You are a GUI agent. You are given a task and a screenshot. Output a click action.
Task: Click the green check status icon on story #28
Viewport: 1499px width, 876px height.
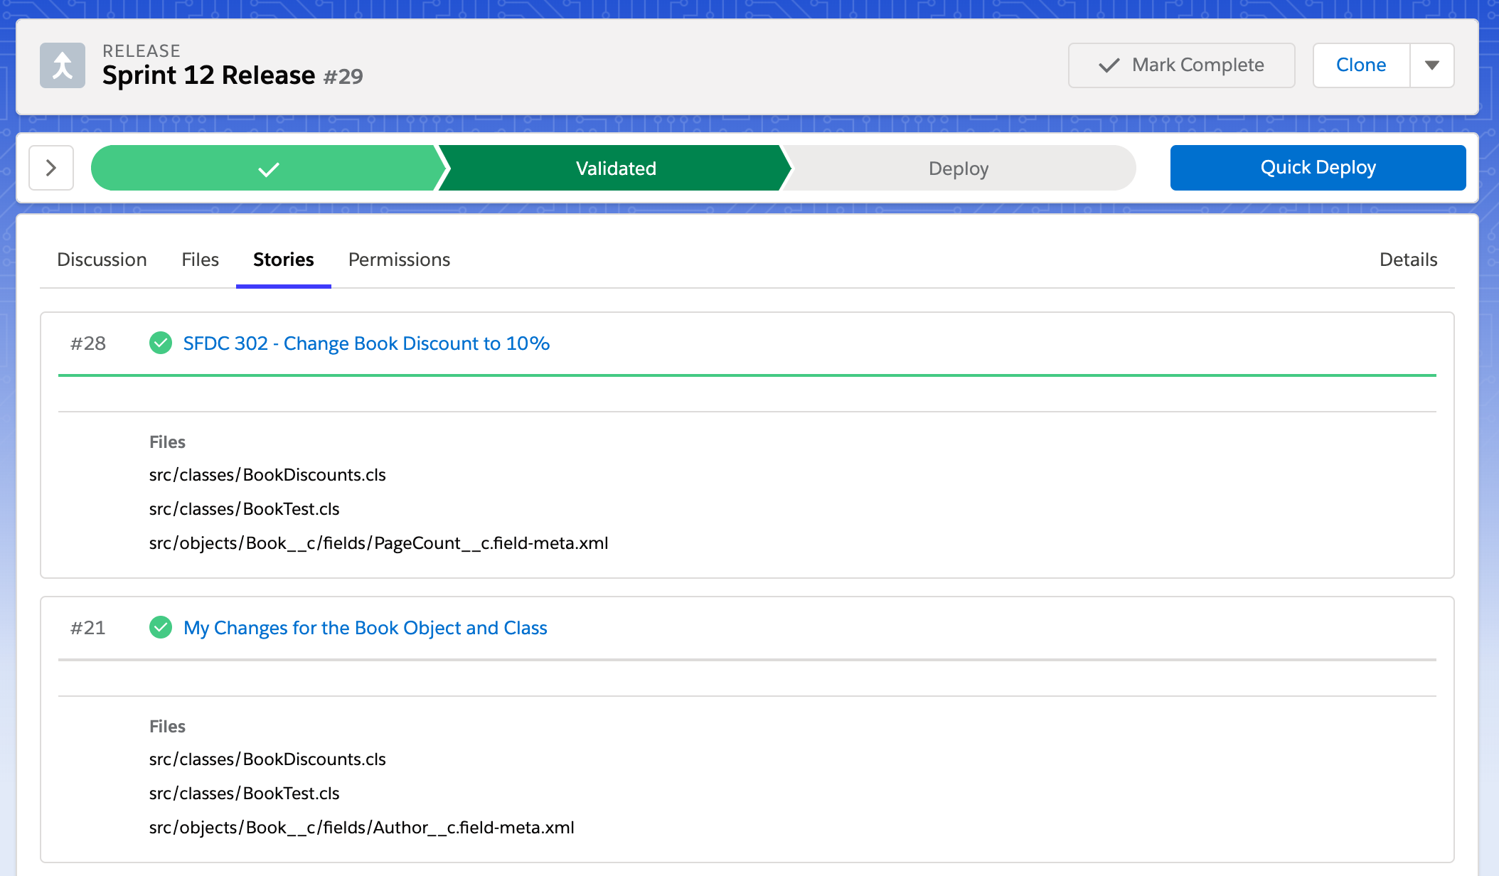(161, 343)
